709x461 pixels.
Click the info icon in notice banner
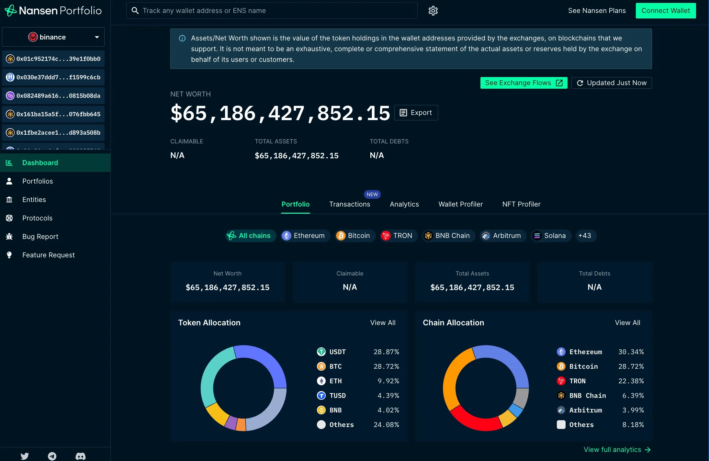(182, 38)
